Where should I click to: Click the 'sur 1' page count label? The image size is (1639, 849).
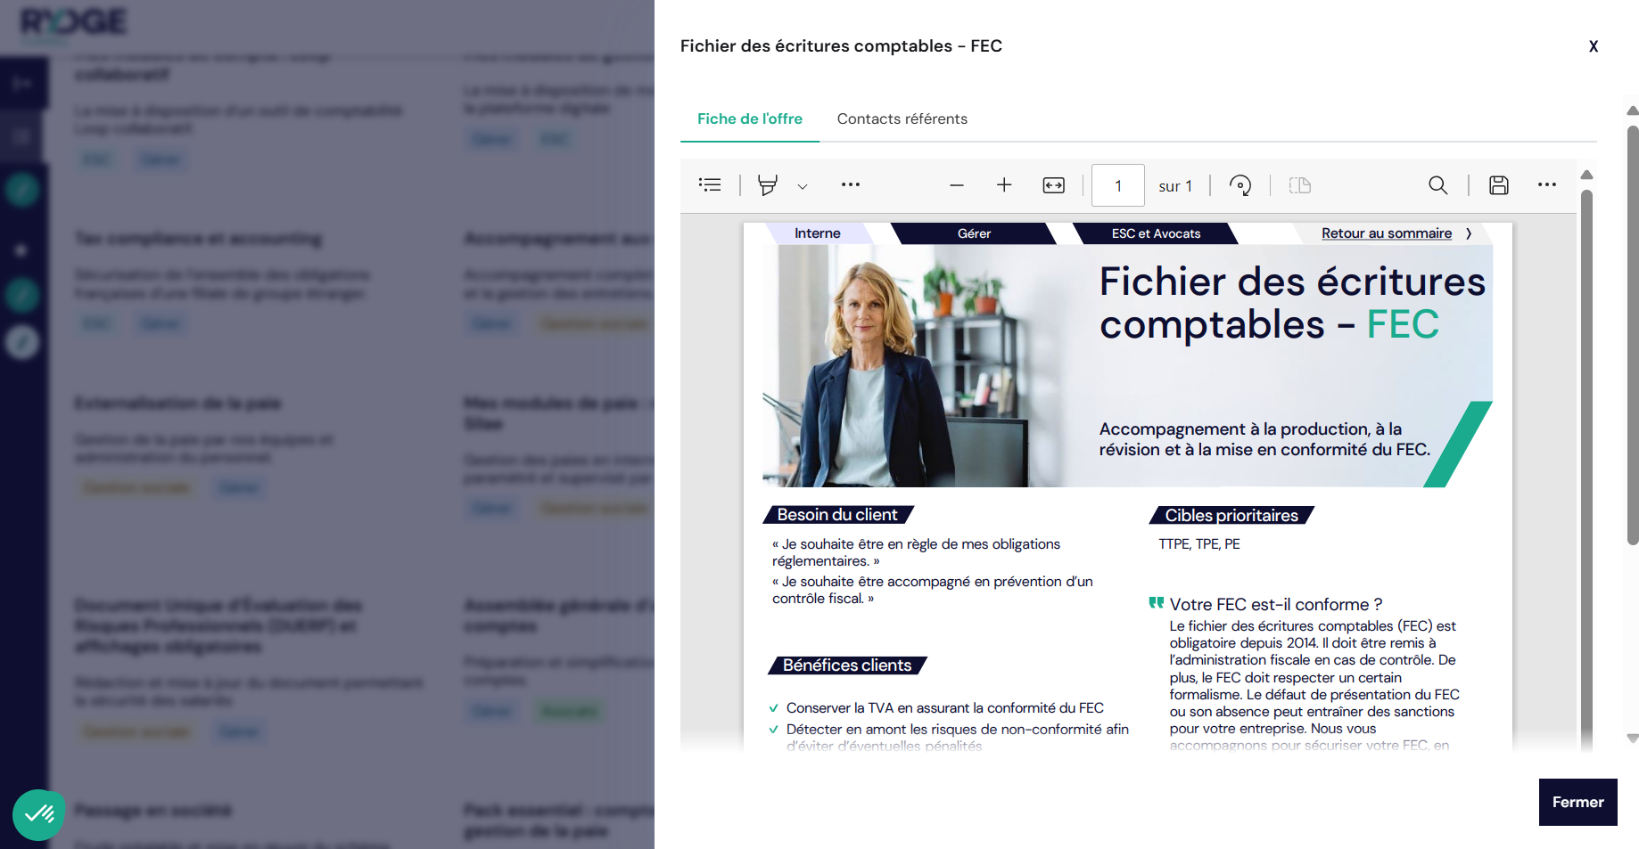coord(1175,186)
